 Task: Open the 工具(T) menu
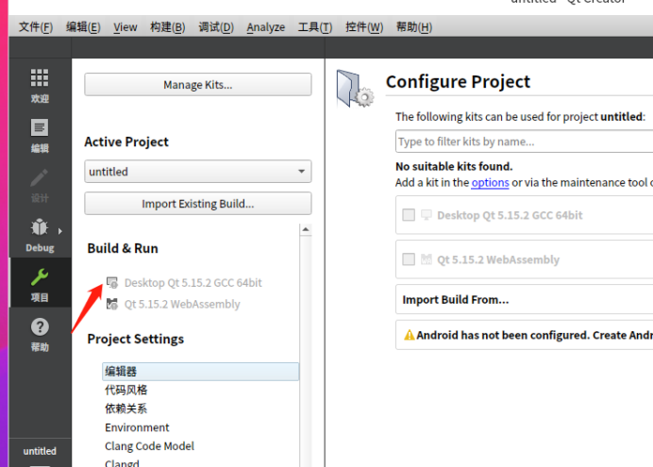pyautogui.click(x=315, y=27)
